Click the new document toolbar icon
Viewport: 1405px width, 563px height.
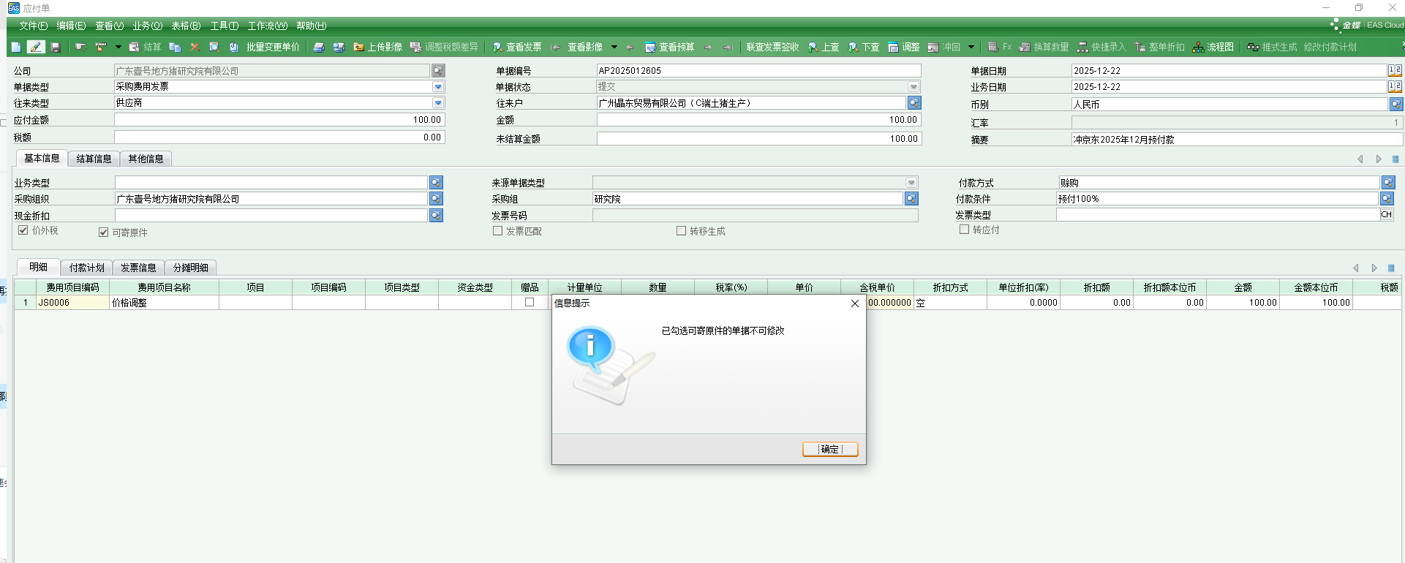tap(16, 47)
